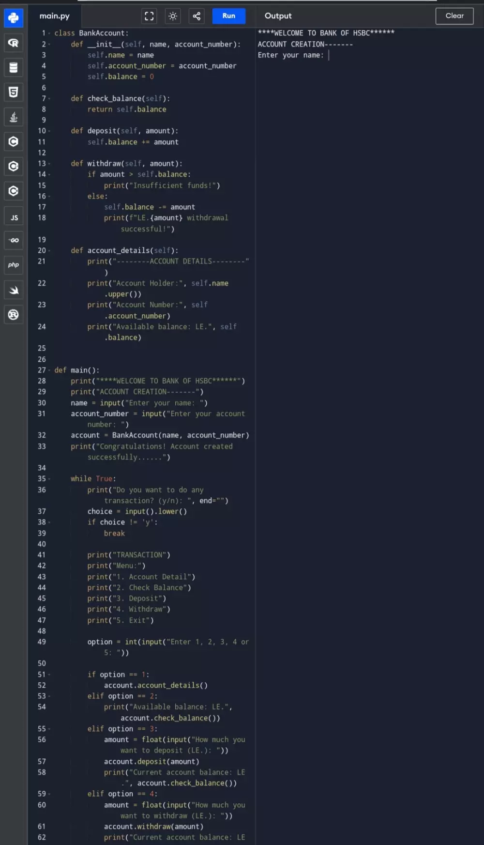Click print("5. Exit") line
Viewport: 484px width, 845px height.
point(121,620)
